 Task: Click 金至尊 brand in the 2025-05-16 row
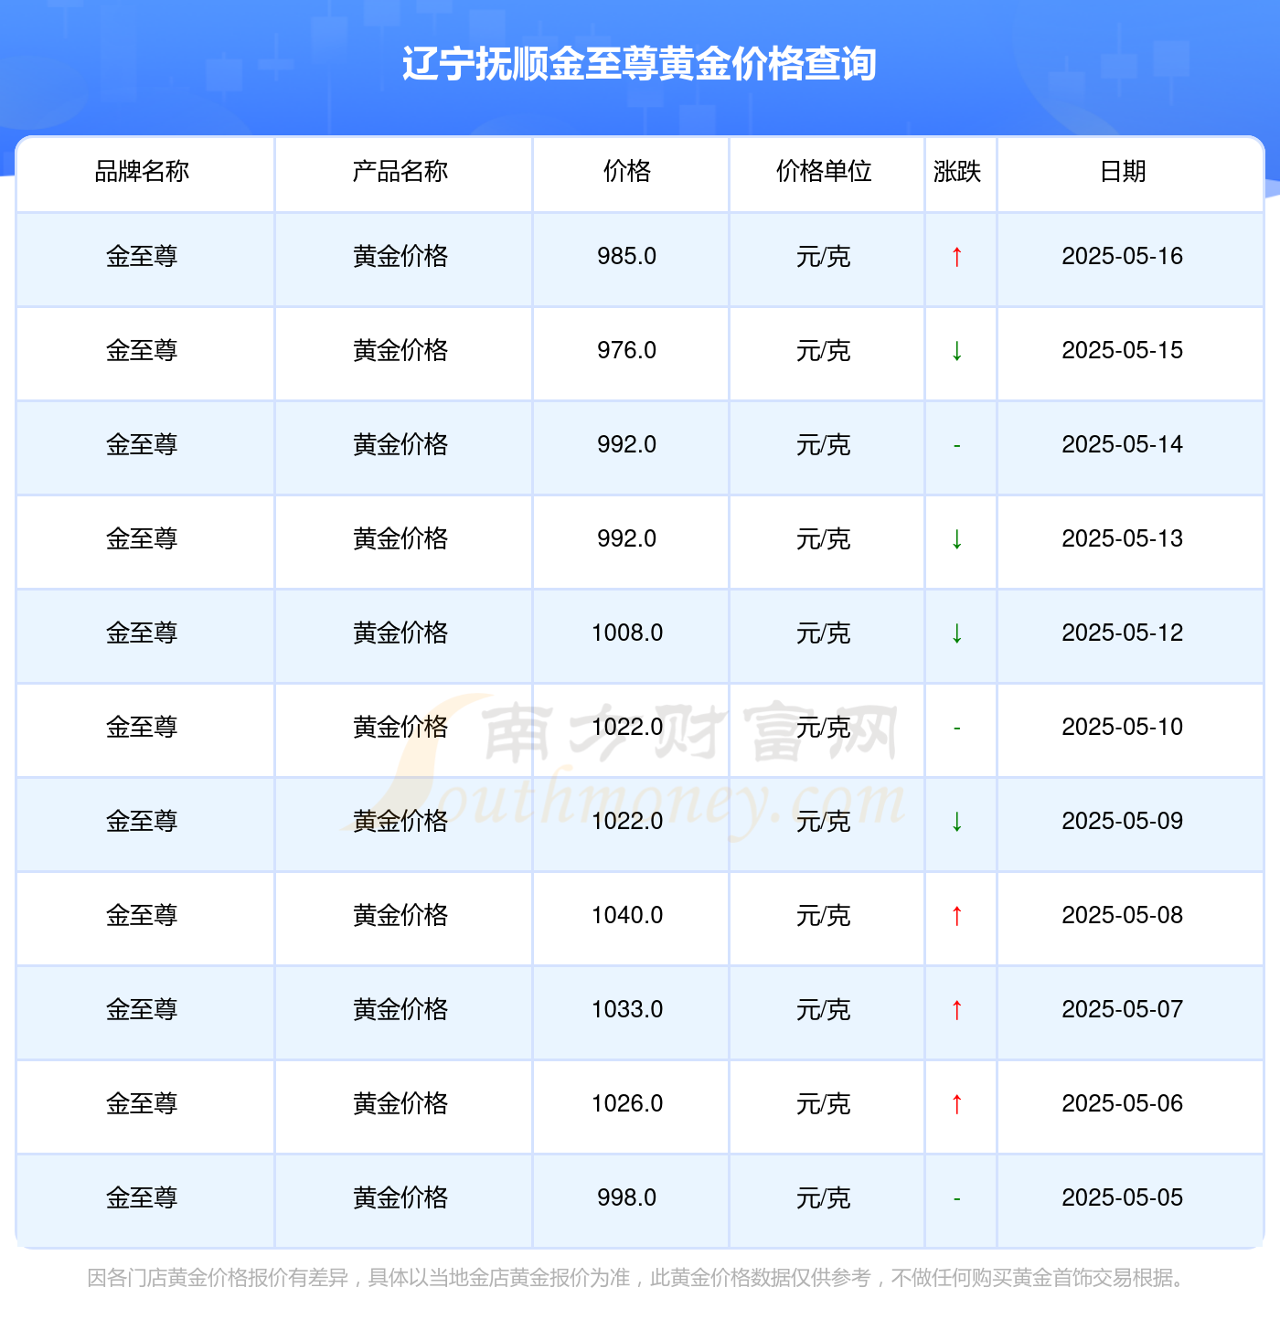142,257
